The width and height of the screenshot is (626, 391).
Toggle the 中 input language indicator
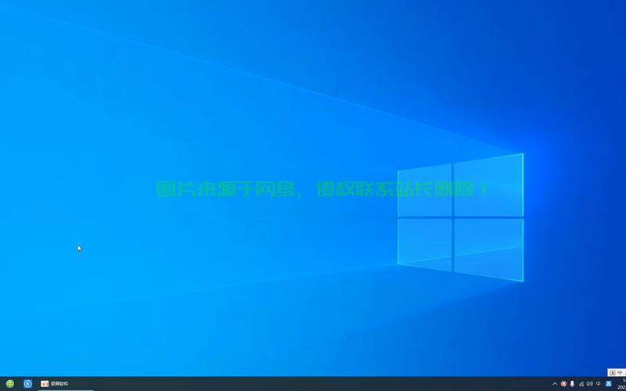(599, 384)
